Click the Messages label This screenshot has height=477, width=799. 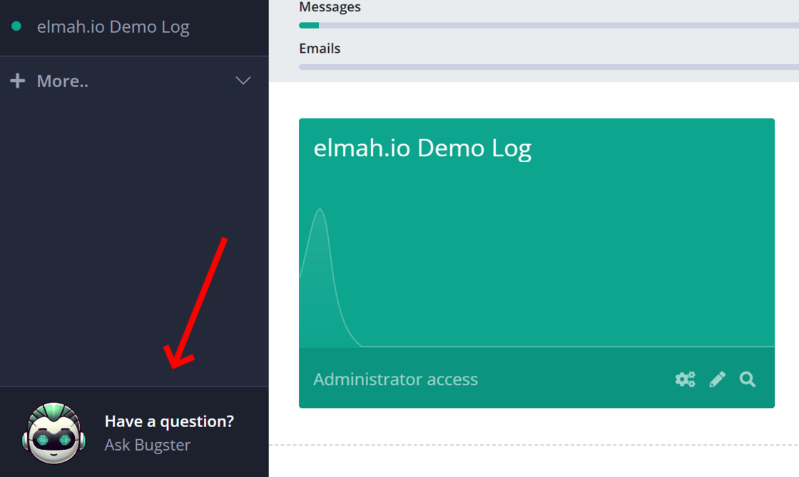click(x=330, y=7)
